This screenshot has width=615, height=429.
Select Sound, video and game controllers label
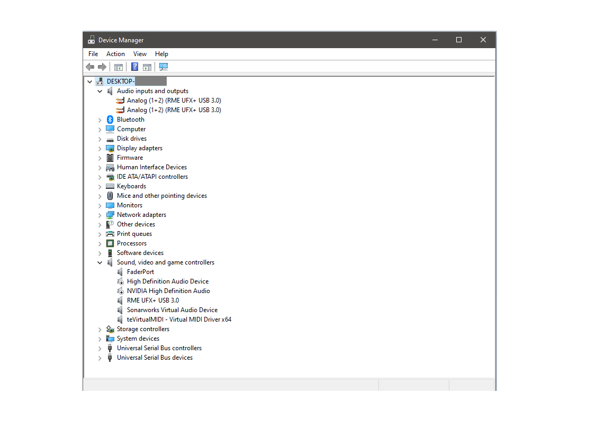coord(166,262)
